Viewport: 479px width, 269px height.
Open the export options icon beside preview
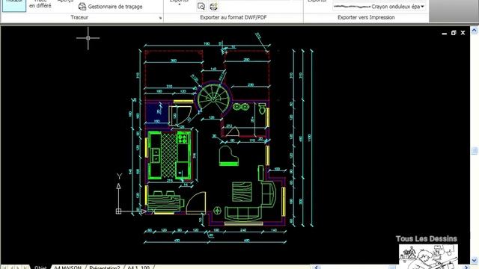coord(213,6)
